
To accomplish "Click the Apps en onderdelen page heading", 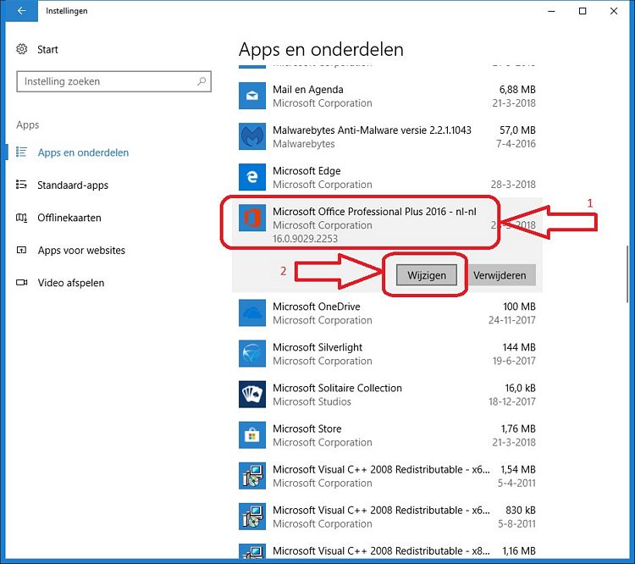I will point(321,50).
